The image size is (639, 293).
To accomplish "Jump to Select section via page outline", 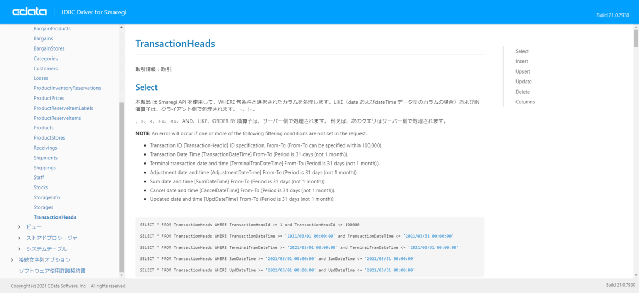I will pyautogui.click(x=522, y=51).
